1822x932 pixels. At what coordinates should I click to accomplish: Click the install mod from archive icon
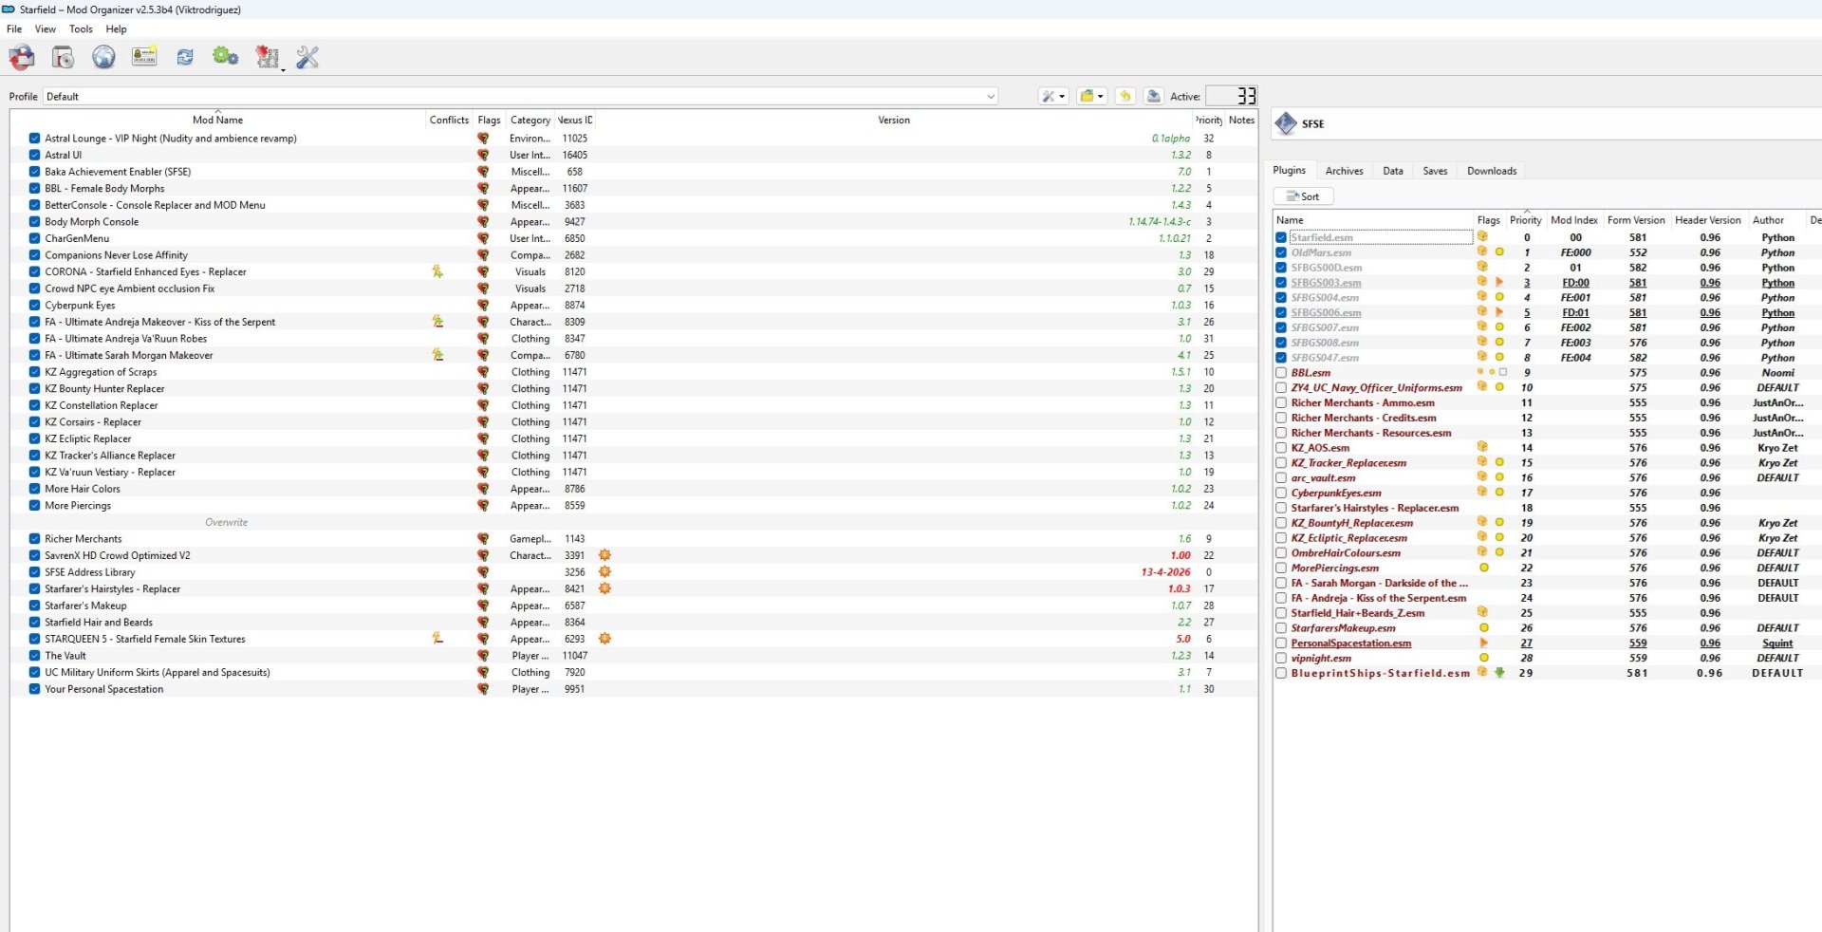(x=63, y=58)
